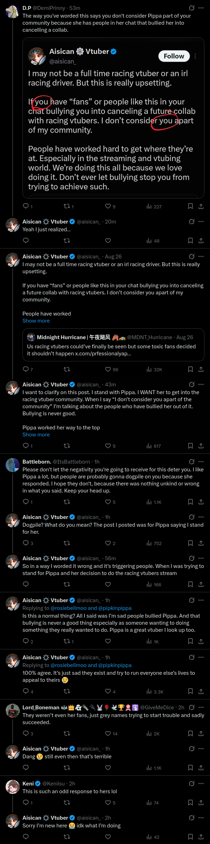Open more options on Battleborn's post
The width and height of the screenshot is (210, 844).
(201, 461)
